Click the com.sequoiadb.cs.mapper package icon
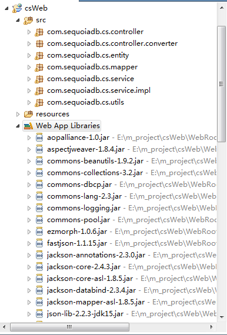Screen dimensions: 227x335 (39, 67)
